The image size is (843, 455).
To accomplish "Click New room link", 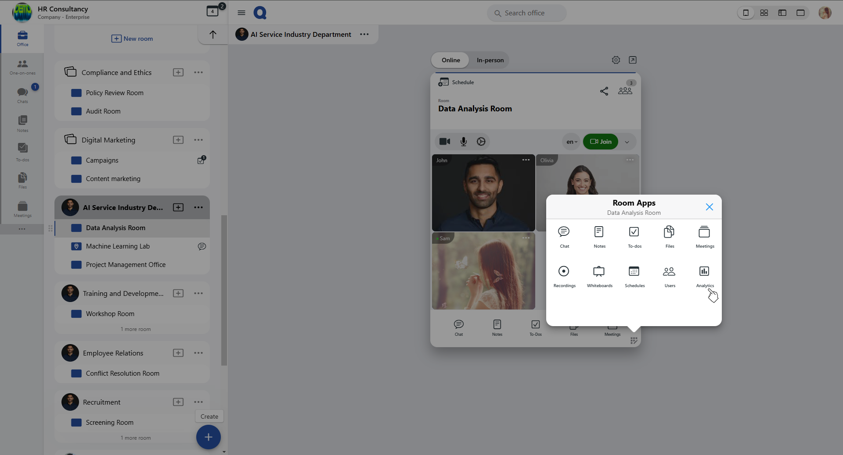I will pyautogui.click(x=132, y=39).
